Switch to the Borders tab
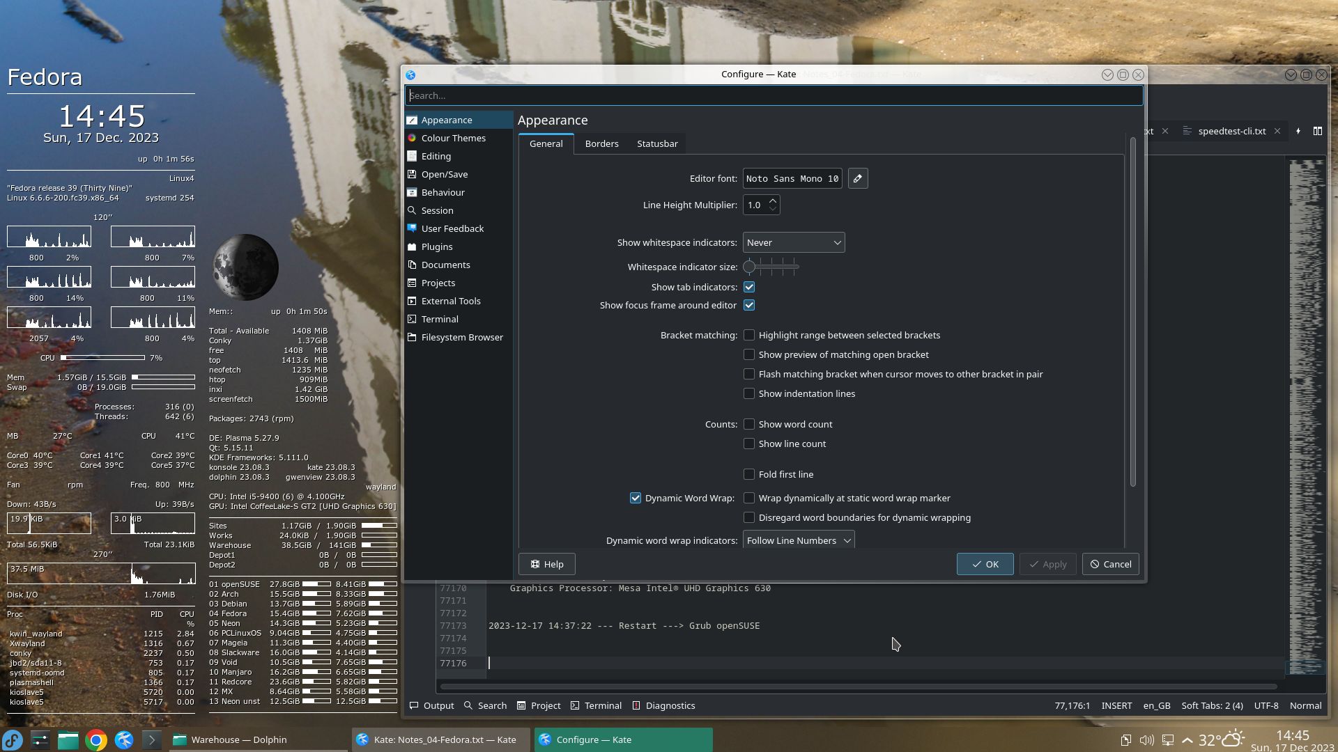1338x752 pixels. pos(601,144)
